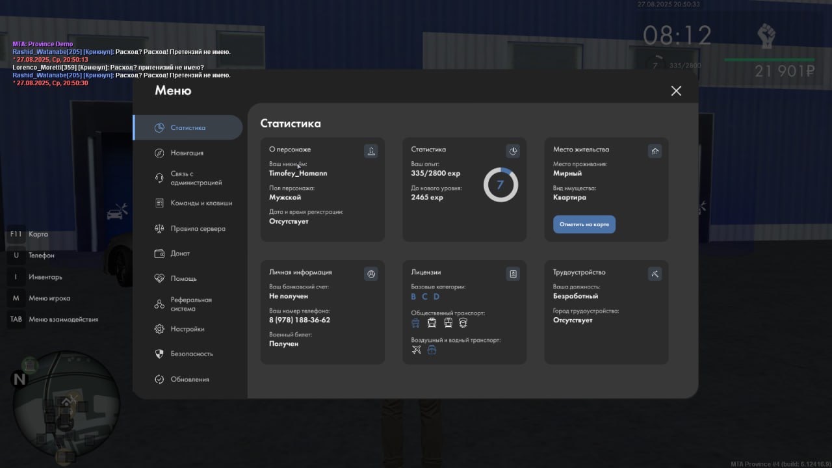Screen dimensions: 832x468
Task: Click the 08:12 game clock
Action: 677,35
